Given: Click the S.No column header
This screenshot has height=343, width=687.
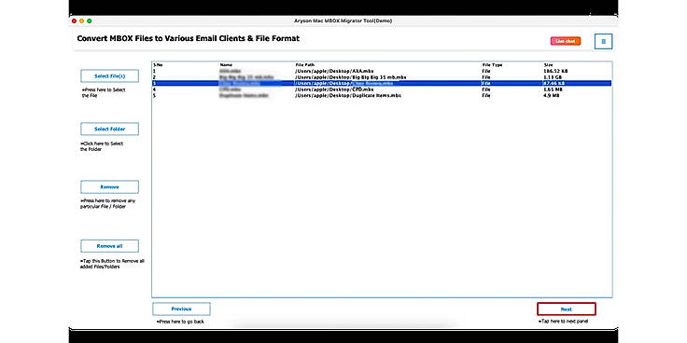Looking at the screenshot, I should (158, 64).
